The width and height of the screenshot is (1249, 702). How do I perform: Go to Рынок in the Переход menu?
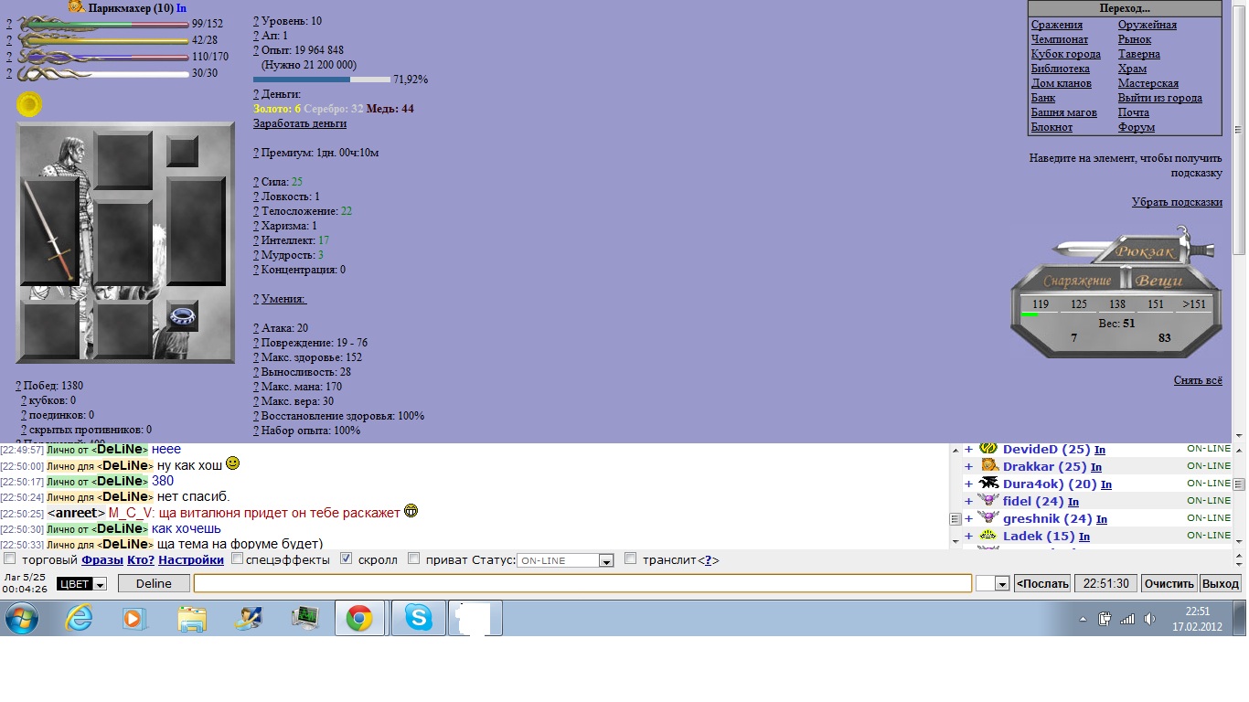1135,39
